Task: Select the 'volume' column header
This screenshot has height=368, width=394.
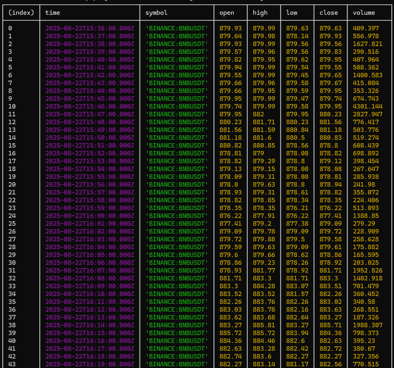Action: (x=364, y=13)
